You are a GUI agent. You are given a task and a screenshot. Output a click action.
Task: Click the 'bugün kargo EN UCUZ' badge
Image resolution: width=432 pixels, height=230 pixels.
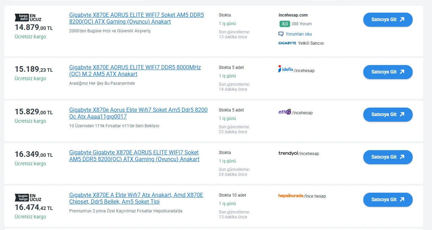pos(28,197)
